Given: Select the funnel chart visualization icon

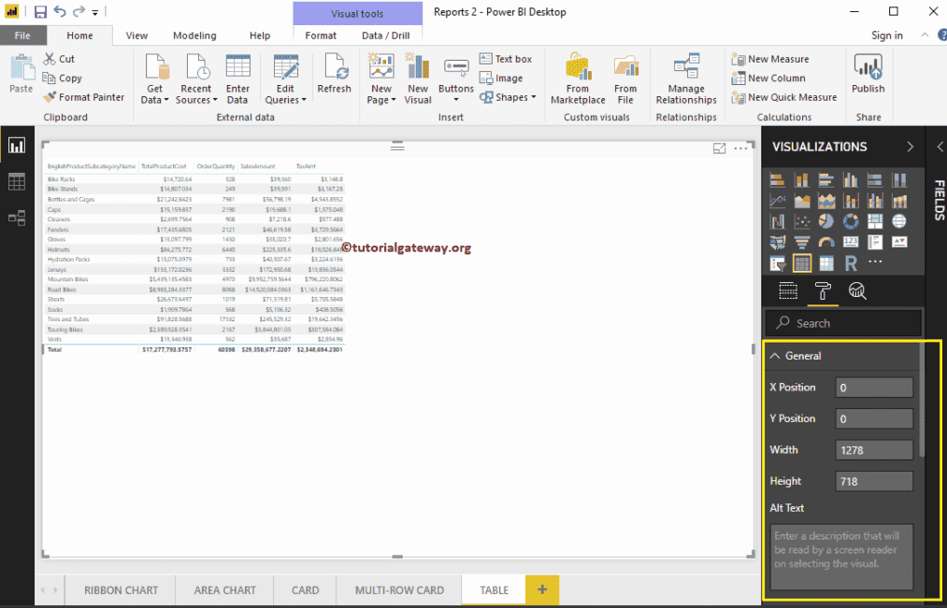Looking at the screenshot, I should (802, 241).
